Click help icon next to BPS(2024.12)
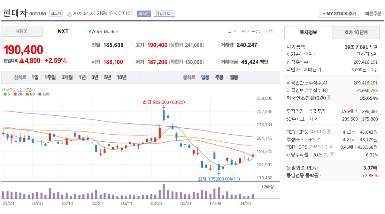 point(330,147)
